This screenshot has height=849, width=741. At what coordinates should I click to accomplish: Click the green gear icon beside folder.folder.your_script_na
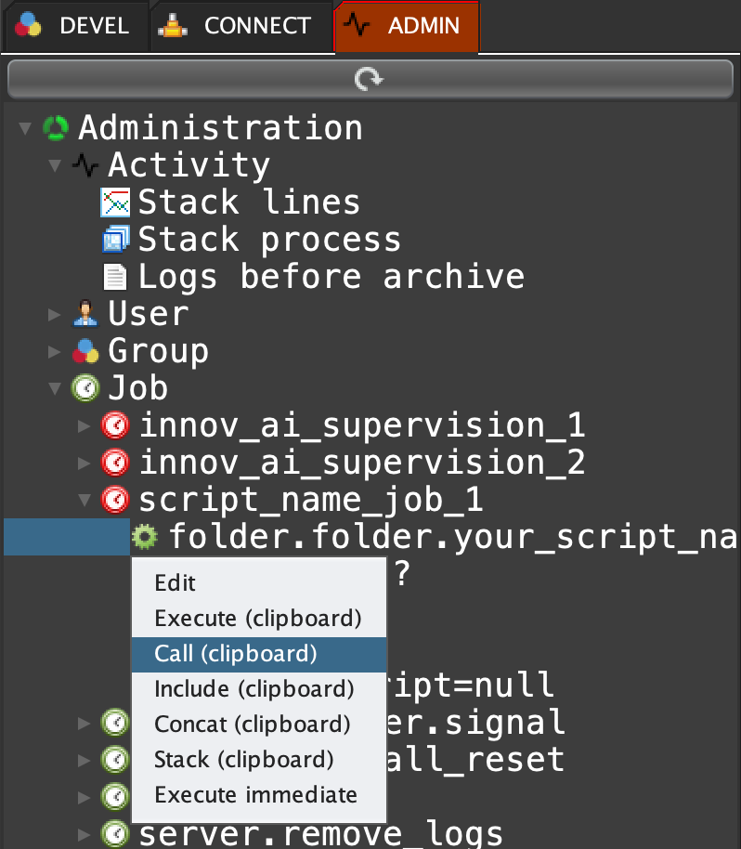(x=145, y=536)
